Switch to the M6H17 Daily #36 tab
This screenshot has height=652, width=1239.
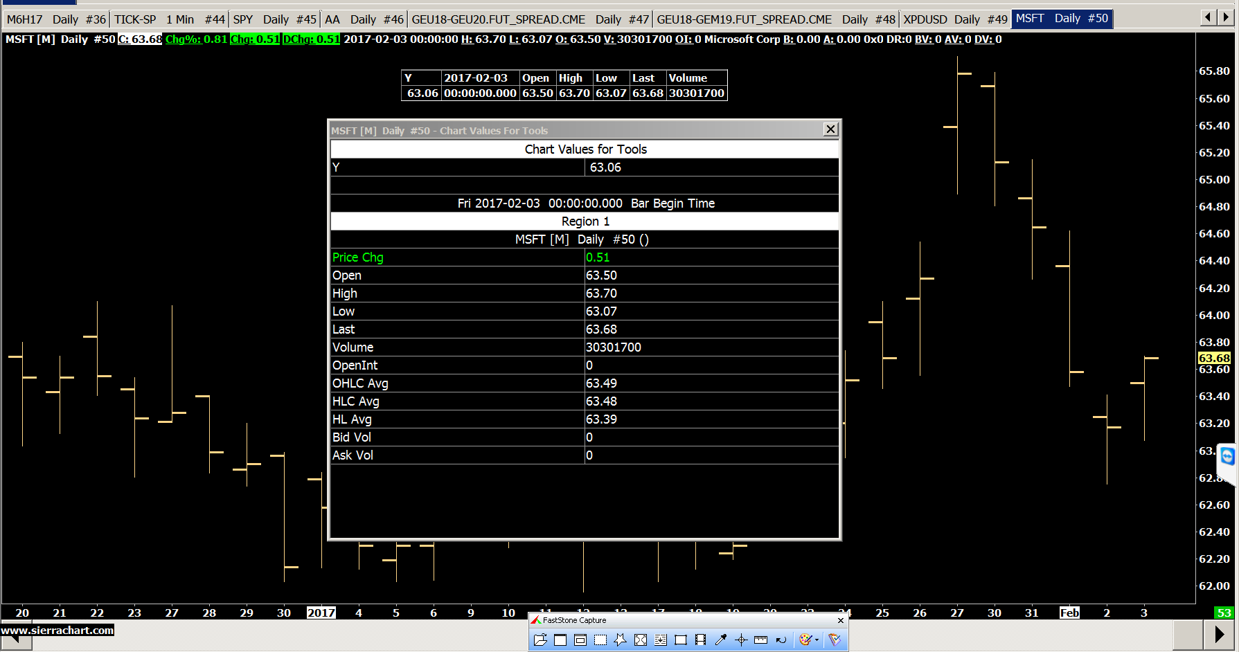tap(56, 19)
